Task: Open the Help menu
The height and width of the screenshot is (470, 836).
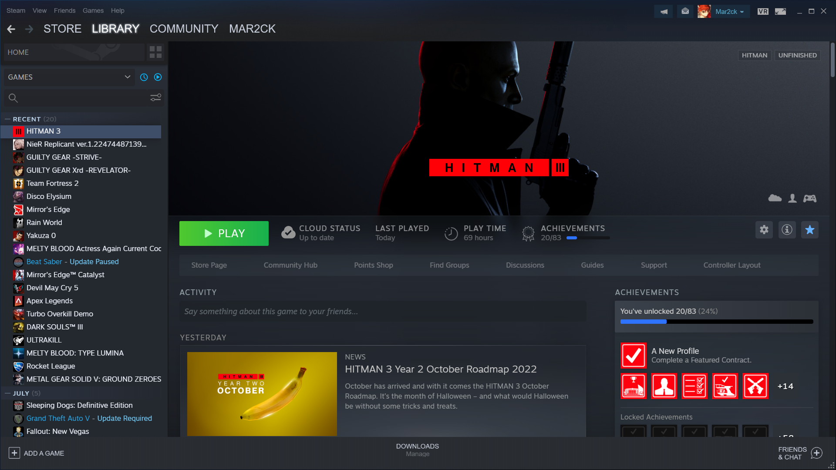Action: [118, 10]
